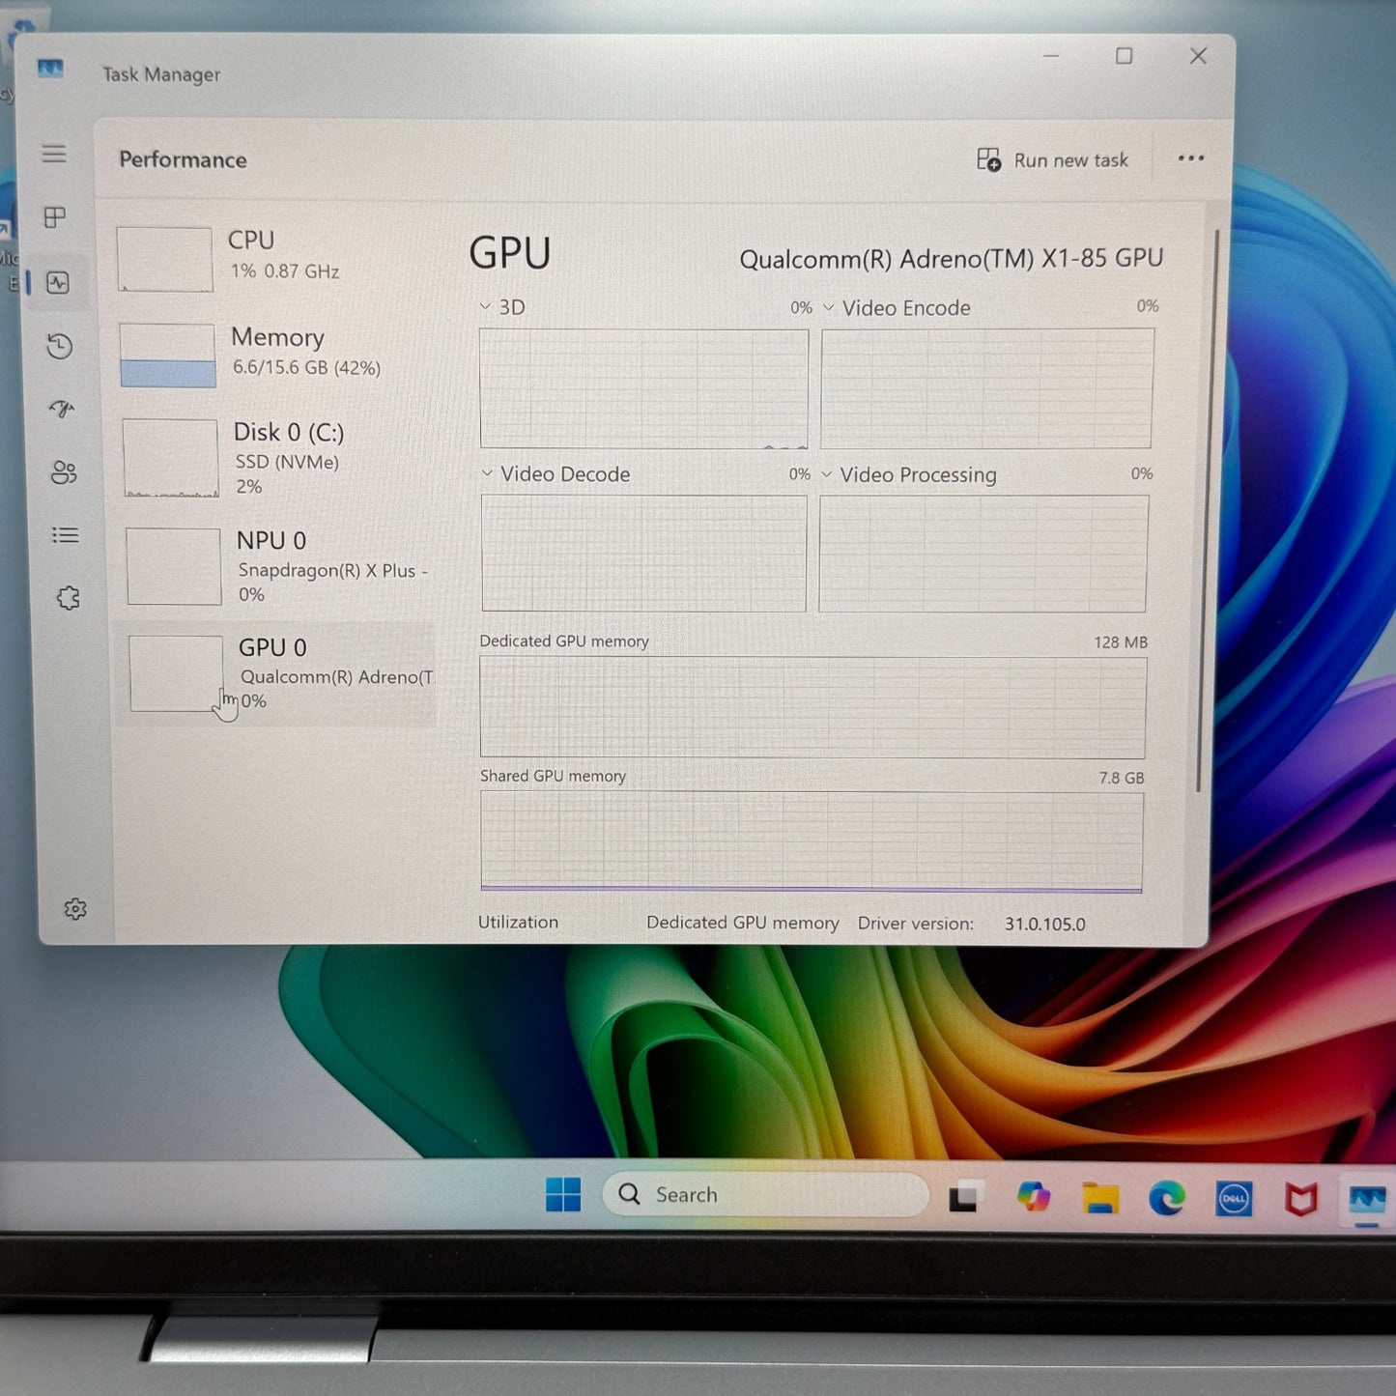The width and height of the screenshot is (1396, 1396).
Task: Click the 6.6/15.6 GB (42%) memory text
Action: 306,367
